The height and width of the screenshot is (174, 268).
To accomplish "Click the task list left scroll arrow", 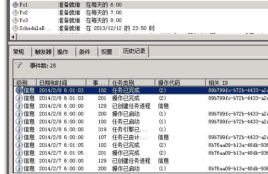I will [13, 37].
